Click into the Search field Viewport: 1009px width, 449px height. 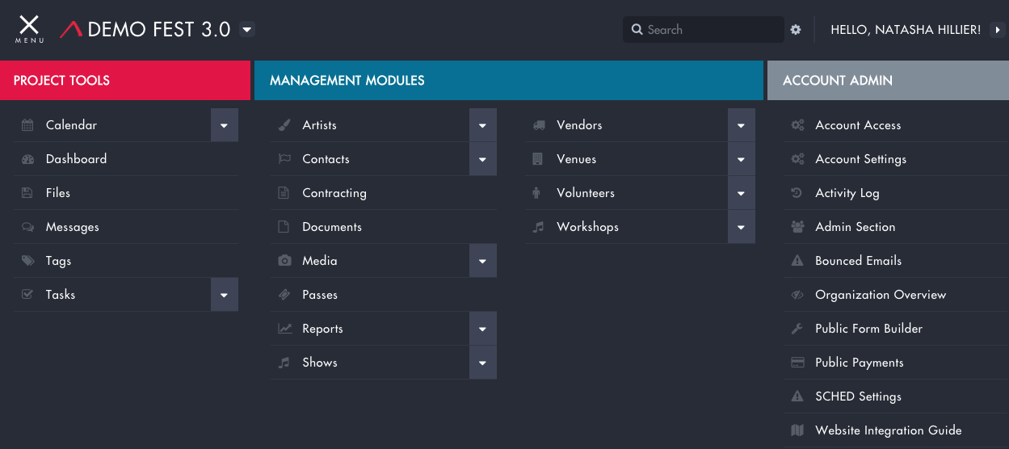[711, 30]
